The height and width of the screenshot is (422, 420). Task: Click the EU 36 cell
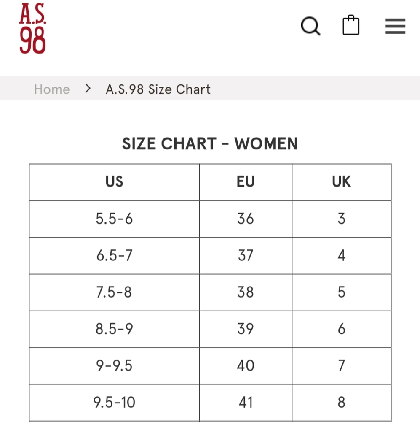pos(246,219)
